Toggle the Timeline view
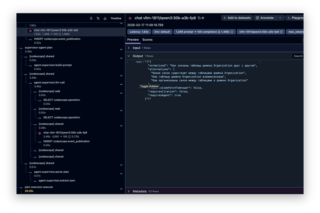This screenshot has height=213, width=320. click(x=116, y=18)
